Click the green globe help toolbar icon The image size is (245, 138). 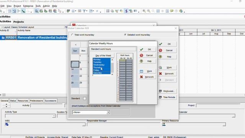pyautogui.click(x=181, y=11)
